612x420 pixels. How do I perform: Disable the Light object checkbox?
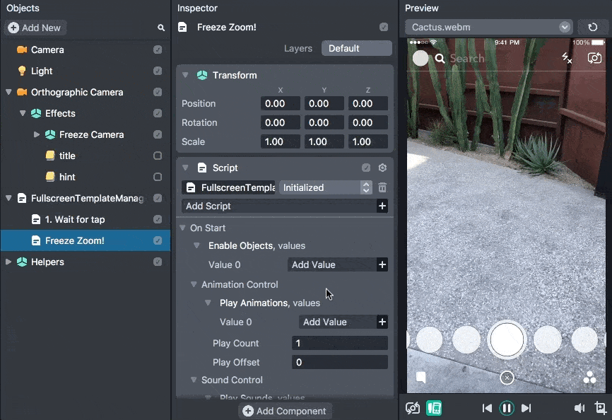(158, 71)
